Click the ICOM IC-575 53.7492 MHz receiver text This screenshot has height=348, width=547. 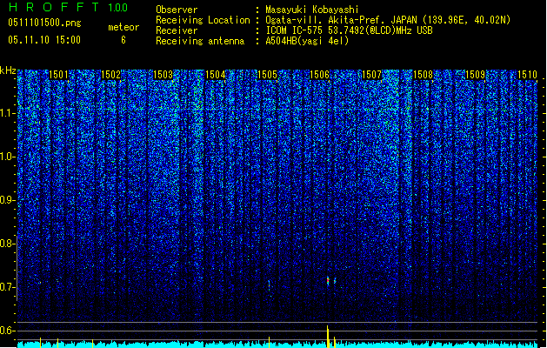[349, 30]
